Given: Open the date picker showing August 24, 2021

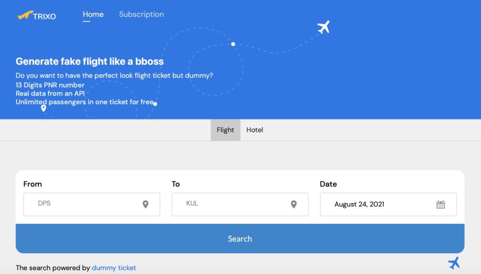Looking at the screenshot, I should click(376, 205).
